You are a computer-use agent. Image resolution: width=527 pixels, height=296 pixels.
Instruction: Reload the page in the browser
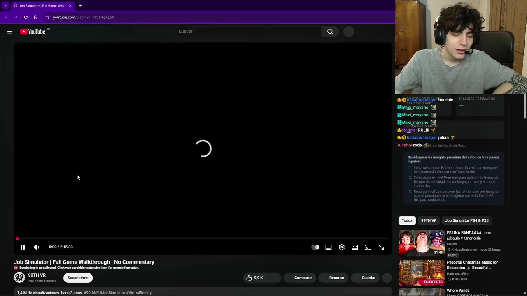26,17
